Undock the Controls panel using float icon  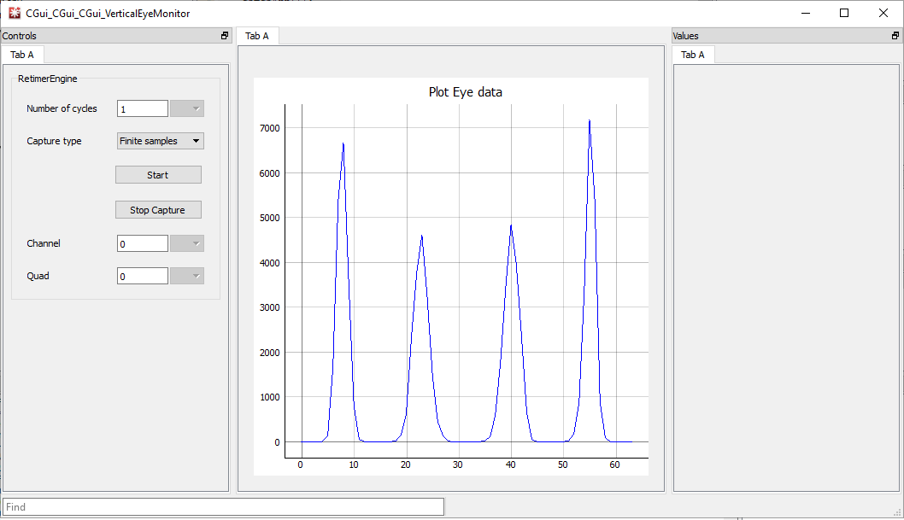(225, 36)
